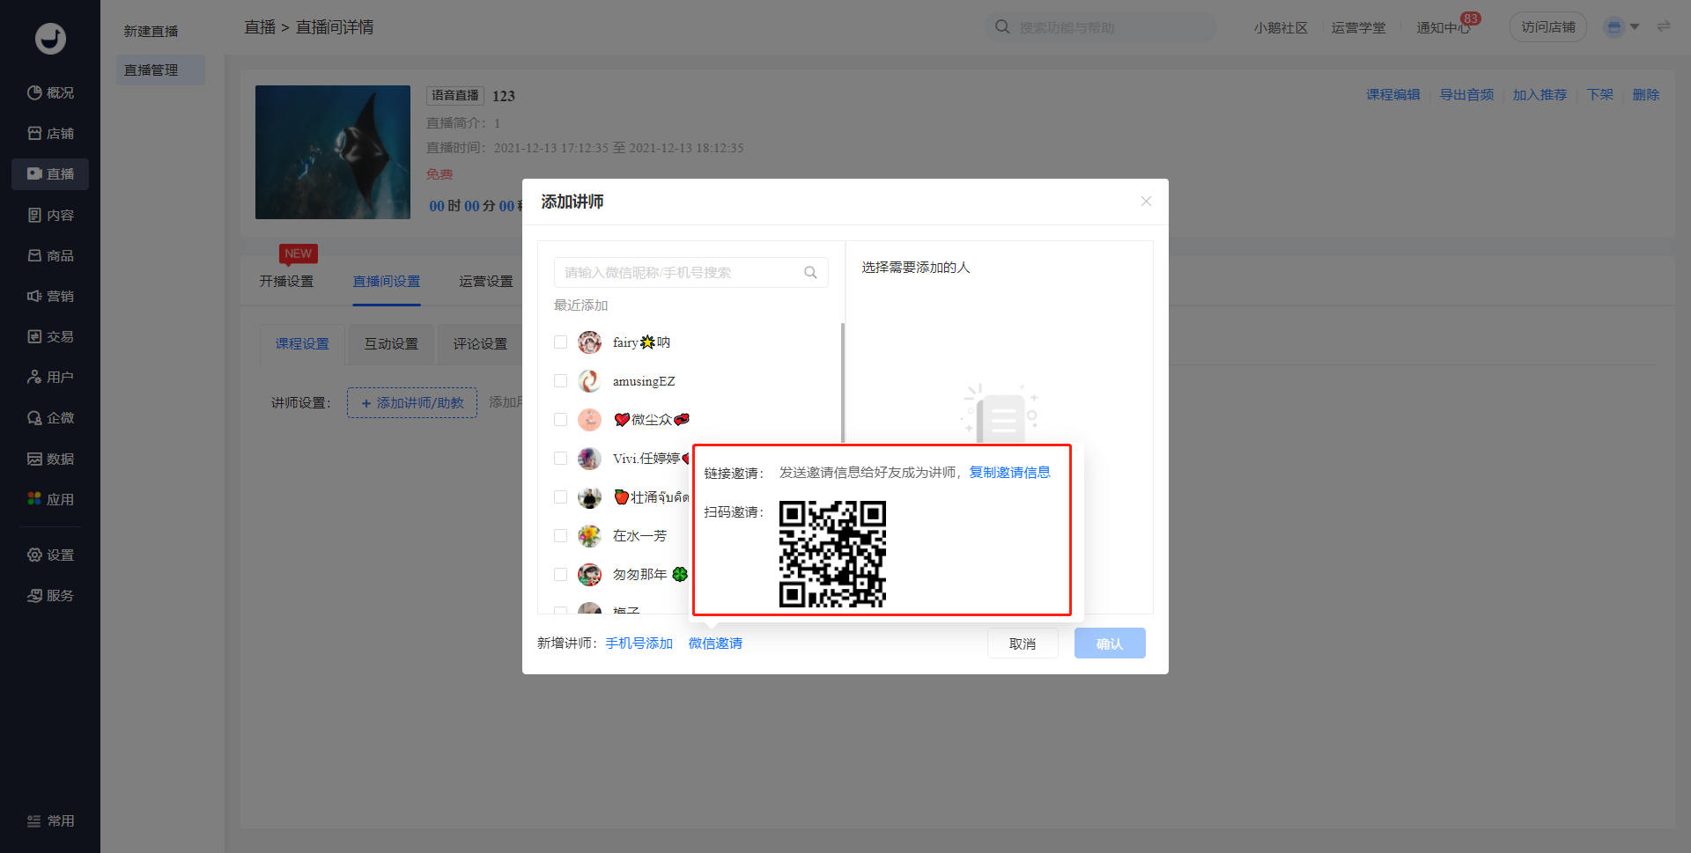This screenshot has height=853, width=1691.
Task: Open the 用户 users sidebar icon
Action: [34, 378]
